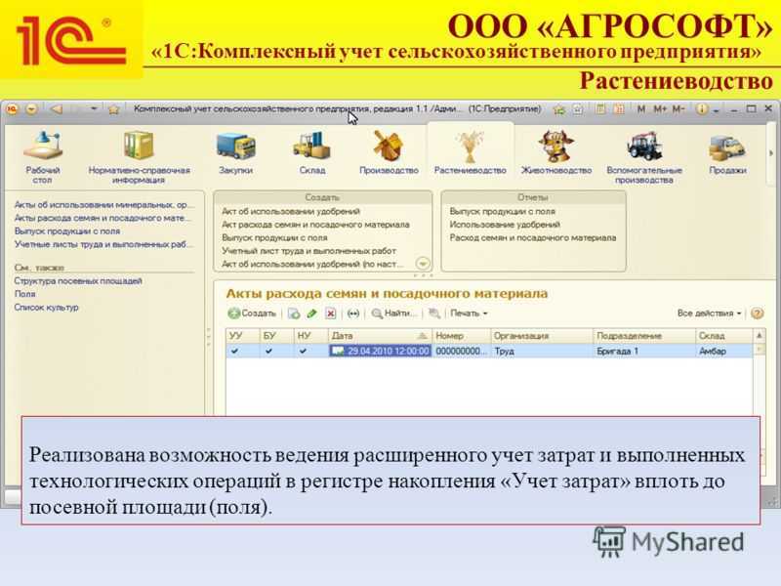Image resolution: width=781 pixels, height=586 pixels.
Task: Click the binder folders icon for Нормативно-справочная информация
Action: pos(139,146)
